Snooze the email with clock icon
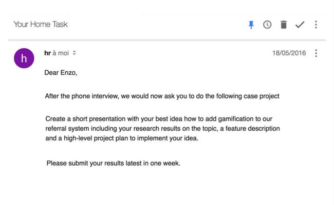334x205 pixels. pyautogui.click(x=267, y=25)
